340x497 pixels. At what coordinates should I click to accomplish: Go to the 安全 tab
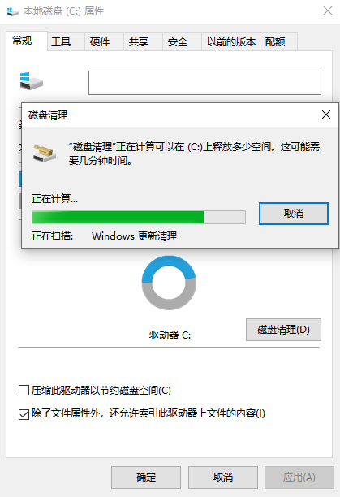pyautogui.click(x=182, y=41)
